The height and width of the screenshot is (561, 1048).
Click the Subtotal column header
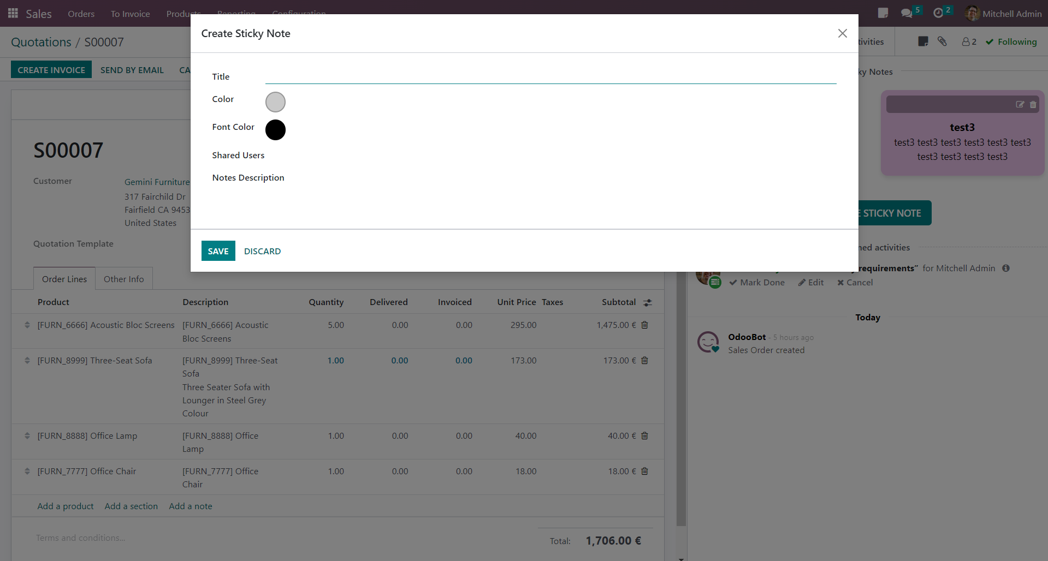[619, 302]
